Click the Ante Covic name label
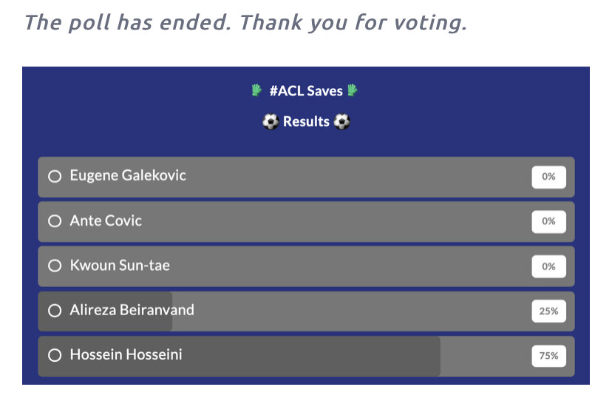Image resolution: width=612 pixels, height=401 pixels. pos(106,220)
